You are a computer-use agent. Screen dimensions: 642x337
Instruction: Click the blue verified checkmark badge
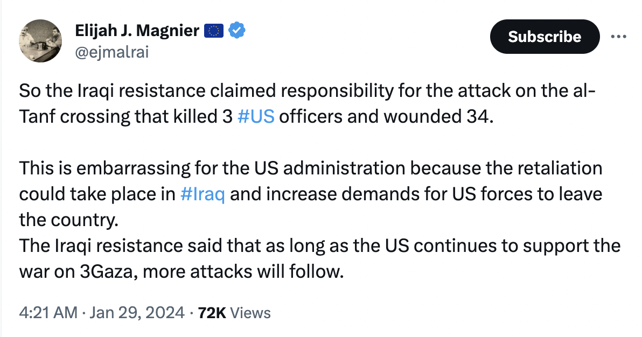(x=236, y=30)
